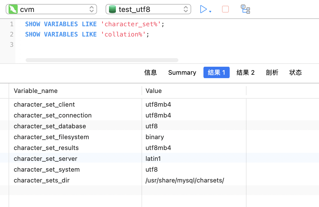Viewport: 319px width, 207px height.
Task: Open the 状态 tab
Action: pos(295,72)
